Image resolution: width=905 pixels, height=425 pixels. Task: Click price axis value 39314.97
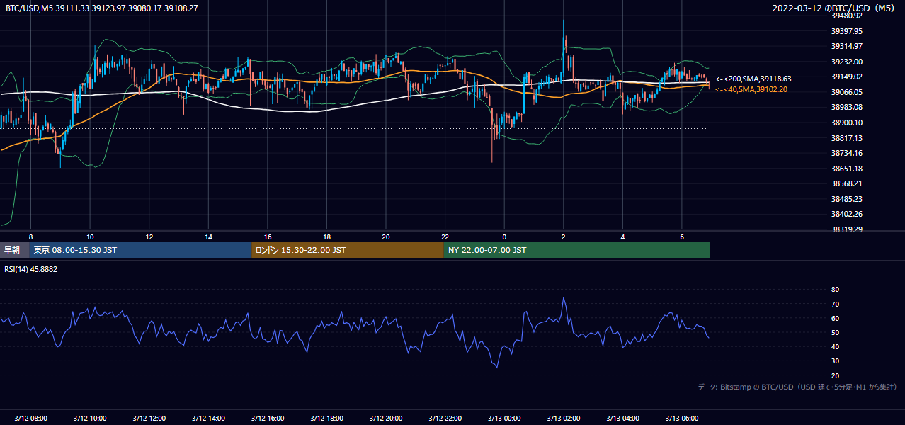846,46
